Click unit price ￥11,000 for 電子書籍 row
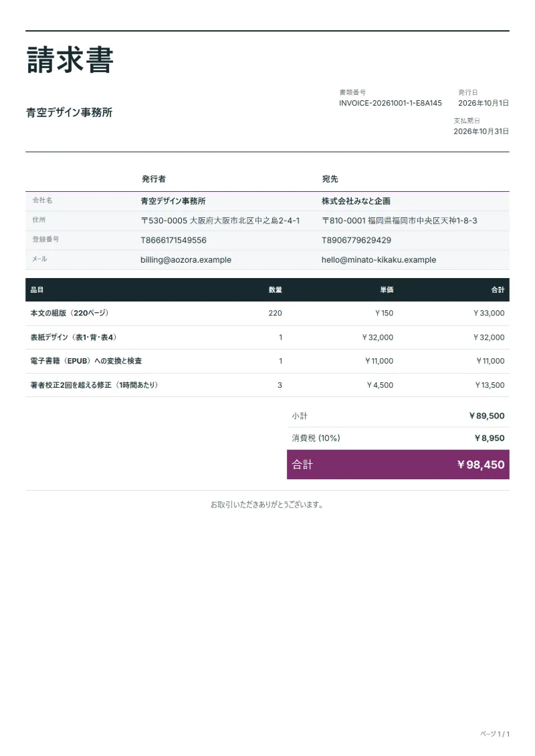 tap(379, 361)
